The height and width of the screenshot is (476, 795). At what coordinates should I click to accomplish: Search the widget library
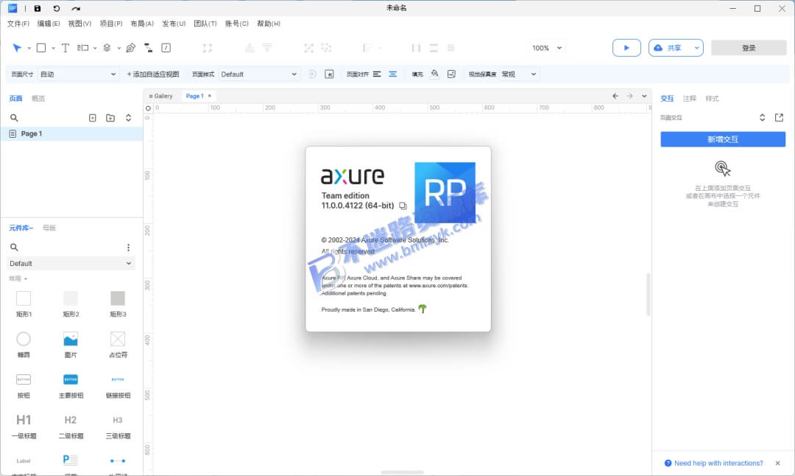pos(14,247)
